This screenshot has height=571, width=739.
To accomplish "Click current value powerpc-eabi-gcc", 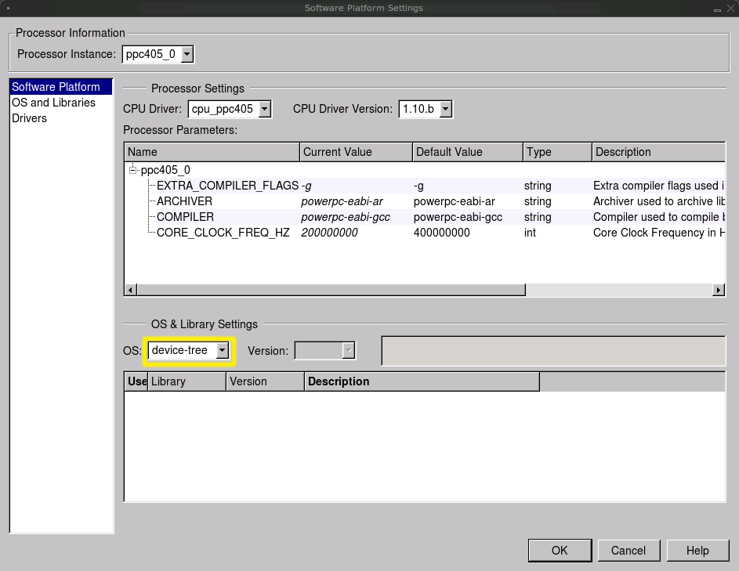I will (x=346, y=217).
